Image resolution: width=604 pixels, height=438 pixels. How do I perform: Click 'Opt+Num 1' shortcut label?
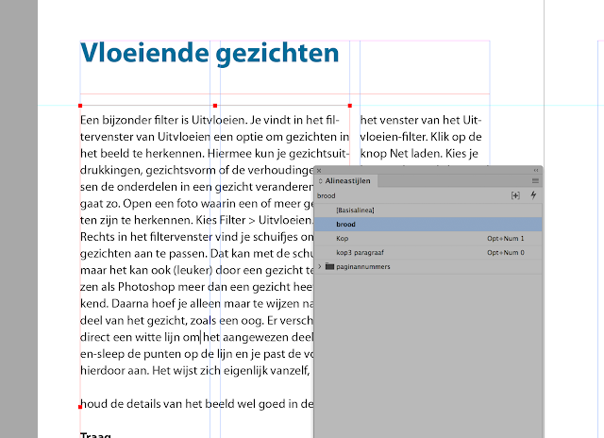click(x=506, y=239)
